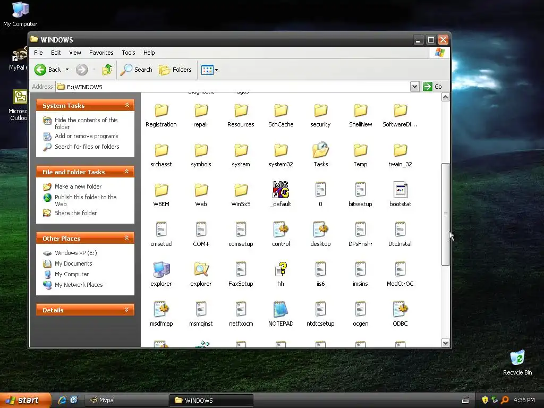Open the Recycle Bin desktop icon
The height and width of the screenshot is (408, 544).
(517, 362)
